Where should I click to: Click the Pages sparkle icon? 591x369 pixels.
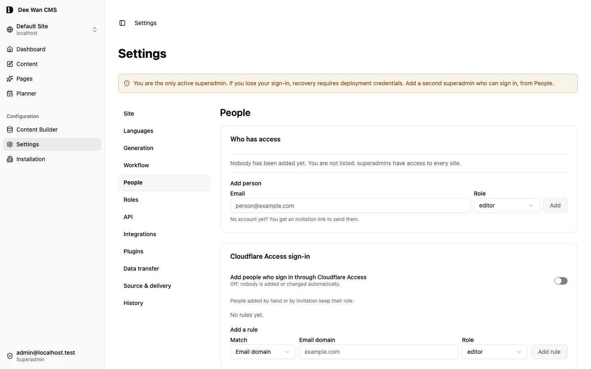[10, 79]
